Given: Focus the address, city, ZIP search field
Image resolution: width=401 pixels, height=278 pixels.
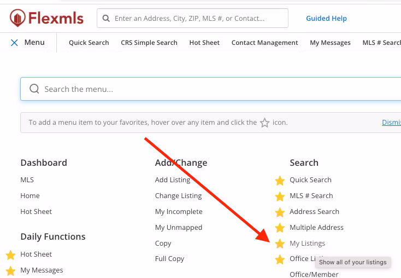Looking at the screenshot, I should coord(192,18).
